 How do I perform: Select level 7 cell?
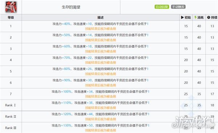coord(11,94)
